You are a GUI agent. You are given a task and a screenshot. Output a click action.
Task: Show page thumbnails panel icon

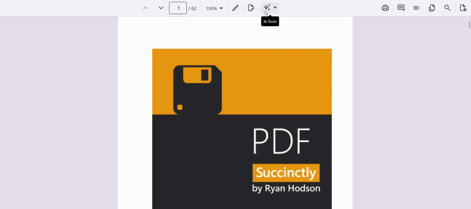(x=432, y=8)
